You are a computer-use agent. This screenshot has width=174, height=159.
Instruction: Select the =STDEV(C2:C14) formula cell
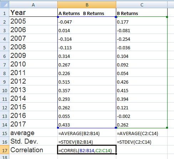point(142,141)
